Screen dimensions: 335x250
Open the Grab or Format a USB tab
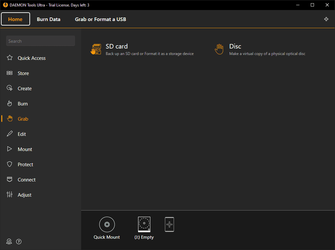click(101, 19)
